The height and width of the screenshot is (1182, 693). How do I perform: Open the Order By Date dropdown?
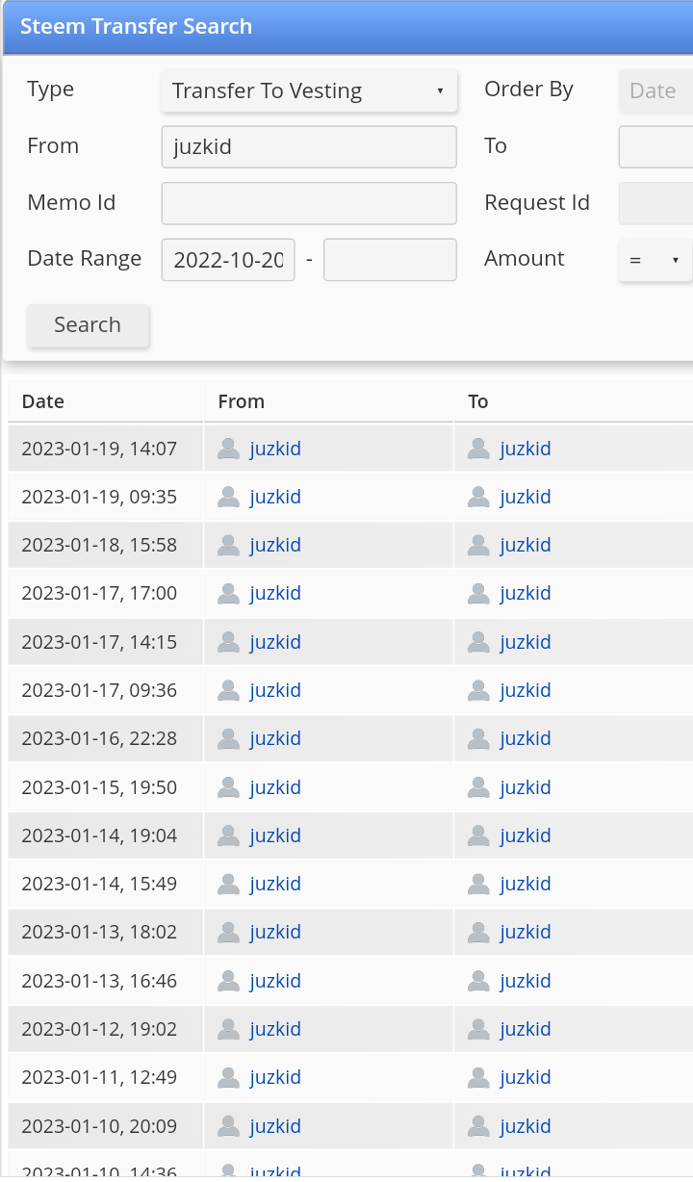[x=655, y=90]
